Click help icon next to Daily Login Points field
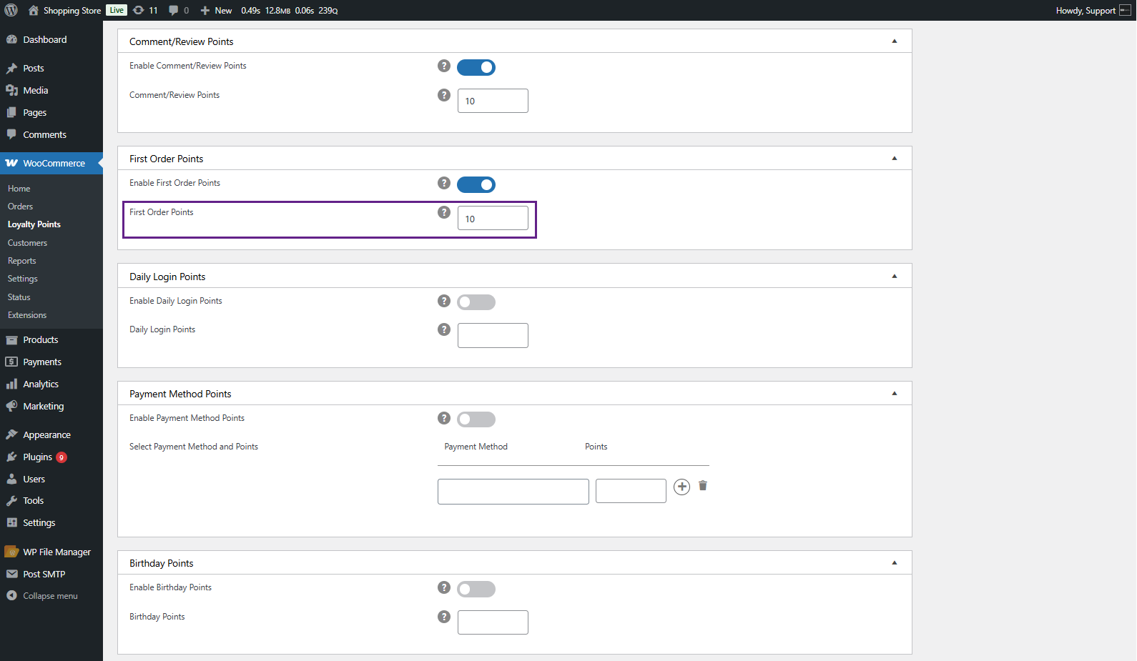1137x661 pixels. coord(444,329)
